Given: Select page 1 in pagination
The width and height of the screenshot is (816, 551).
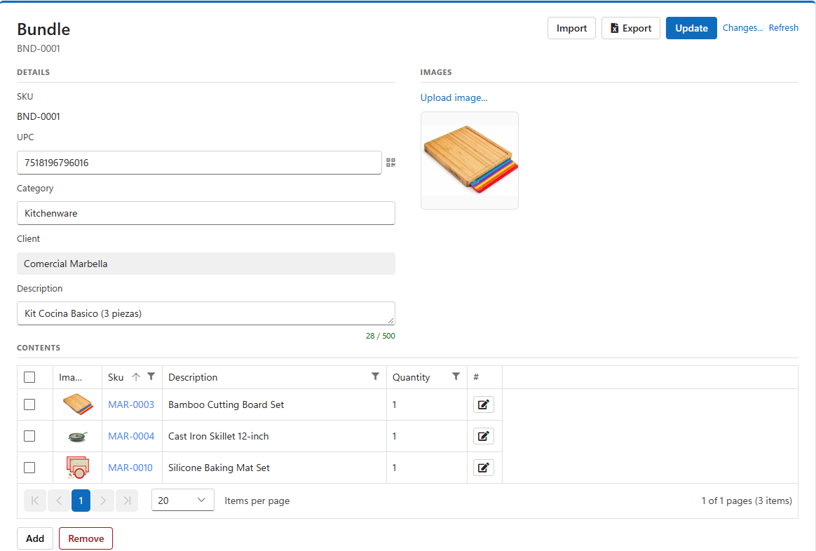Looking at the screenshot, I should [x=81, y=501].
